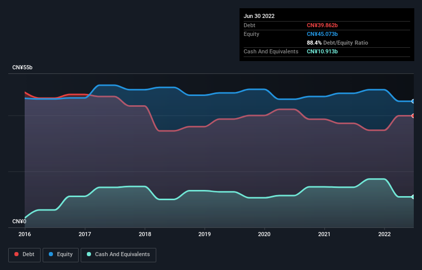Click the 2017 x-axis label

tap(85, 234)
